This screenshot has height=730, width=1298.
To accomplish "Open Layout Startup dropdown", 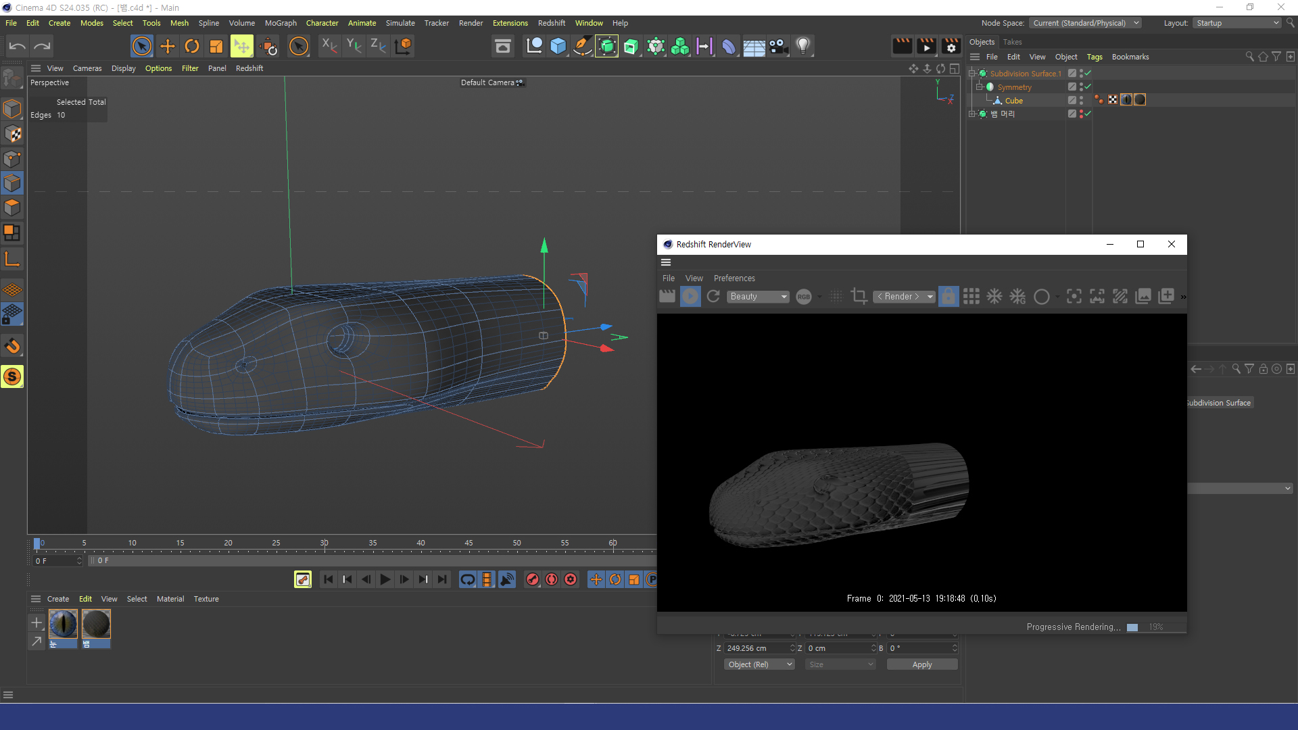I will pos(1237,23).
